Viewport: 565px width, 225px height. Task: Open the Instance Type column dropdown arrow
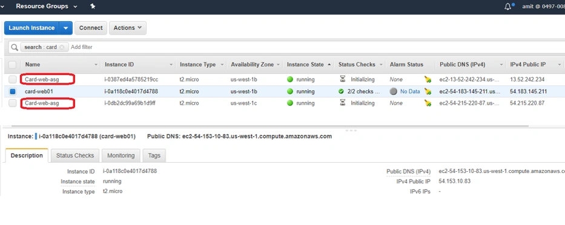pyautogui.click(x=222, y=65)
